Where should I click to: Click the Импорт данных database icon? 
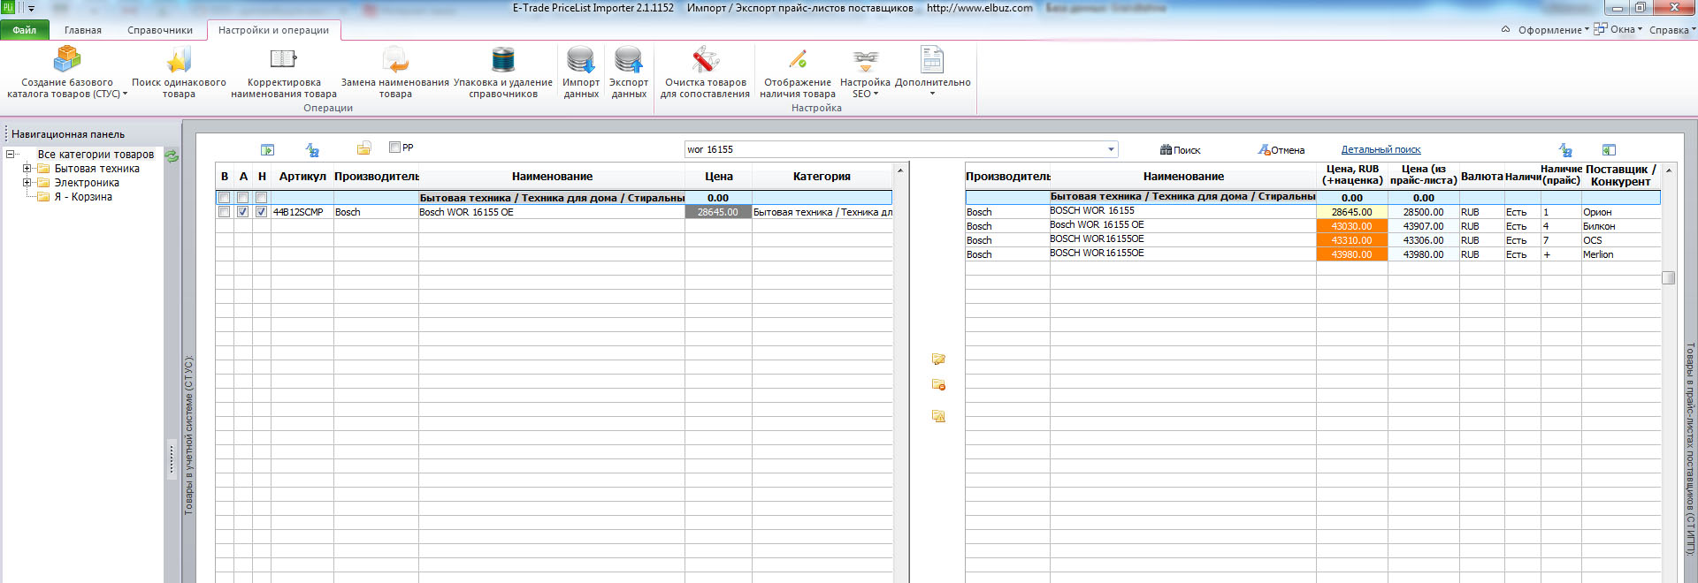click(581, 59)
